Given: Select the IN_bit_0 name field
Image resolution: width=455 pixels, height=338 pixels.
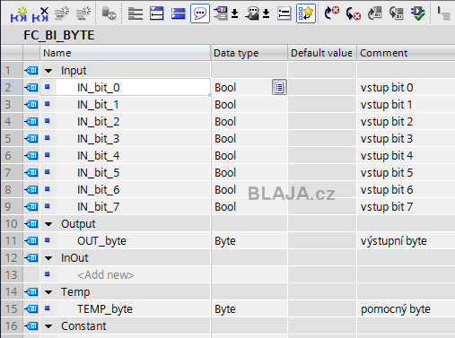Looking at the screenshot, I should click(133, 88).
